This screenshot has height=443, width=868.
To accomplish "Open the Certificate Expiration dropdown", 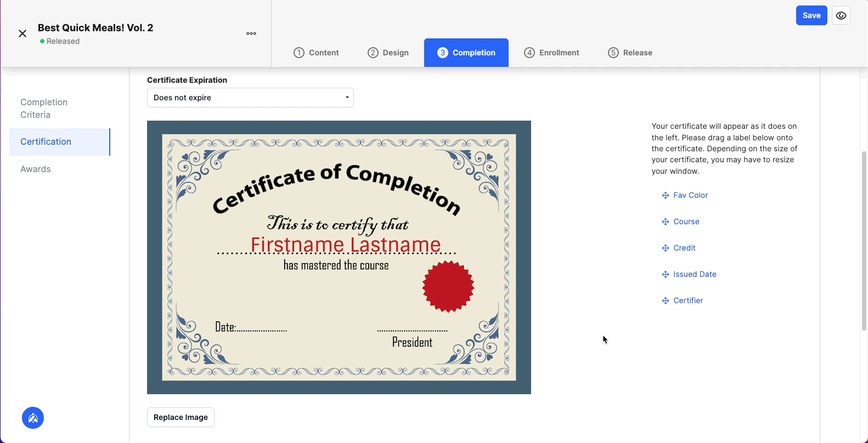I will pyautogui.click(x=250, y=98).
